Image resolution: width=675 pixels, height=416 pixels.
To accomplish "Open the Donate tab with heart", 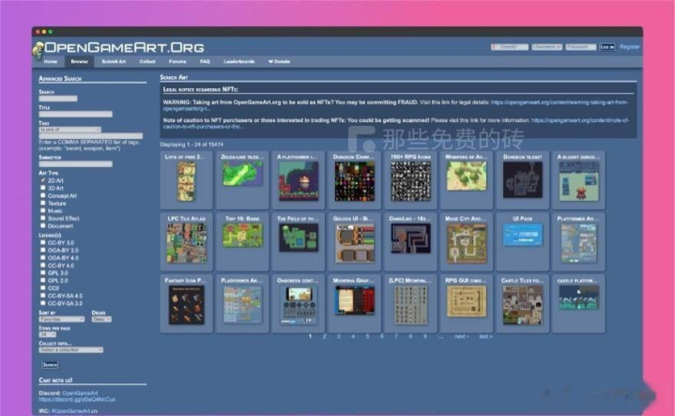I will [x=279, y=62].
